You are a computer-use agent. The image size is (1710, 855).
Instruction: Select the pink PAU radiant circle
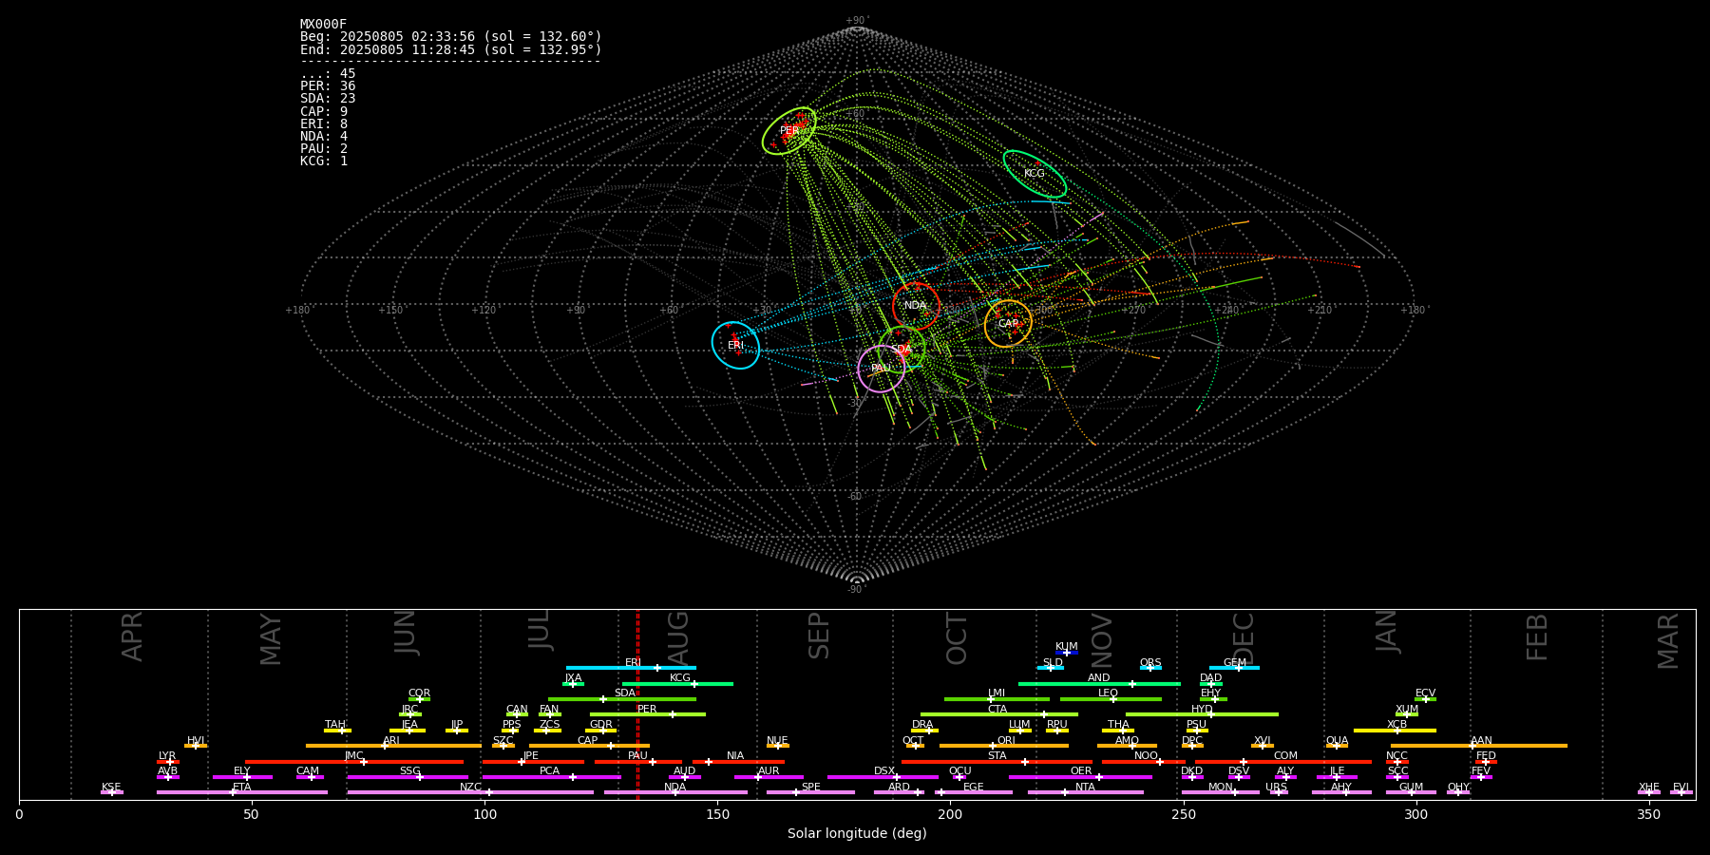click(x=881, y=369)
